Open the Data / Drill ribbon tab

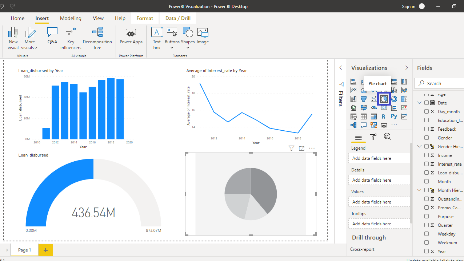pos(178,18)
